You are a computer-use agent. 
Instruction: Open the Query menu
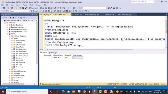click(18, 5)
